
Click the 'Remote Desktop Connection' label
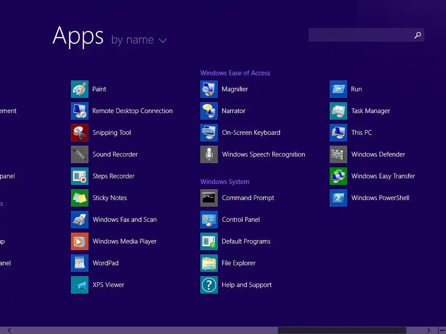tap(132, 111)
